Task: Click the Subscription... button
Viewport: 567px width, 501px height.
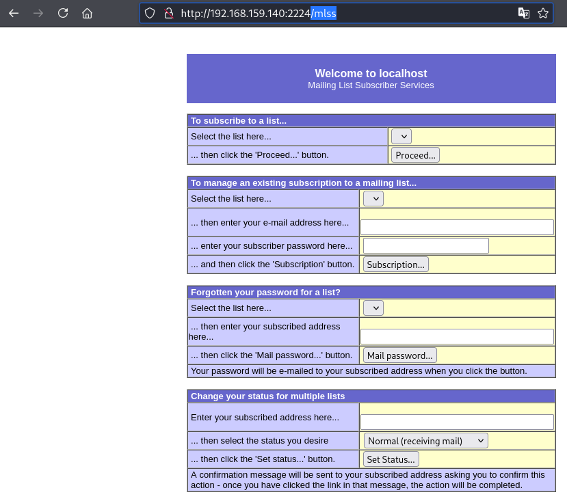Action: pos(395,265)
